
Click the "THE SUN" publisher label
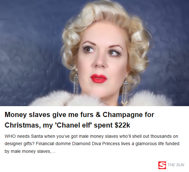[x=176, y=165]
